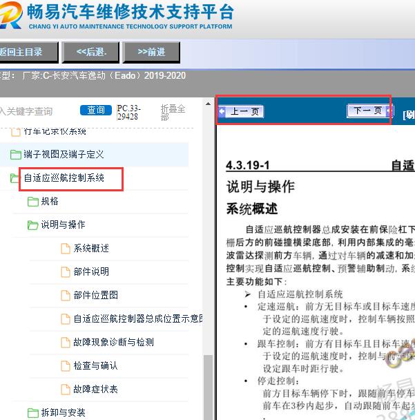Expand the 端子视图及端子定义 tree node

pos(64,154)
